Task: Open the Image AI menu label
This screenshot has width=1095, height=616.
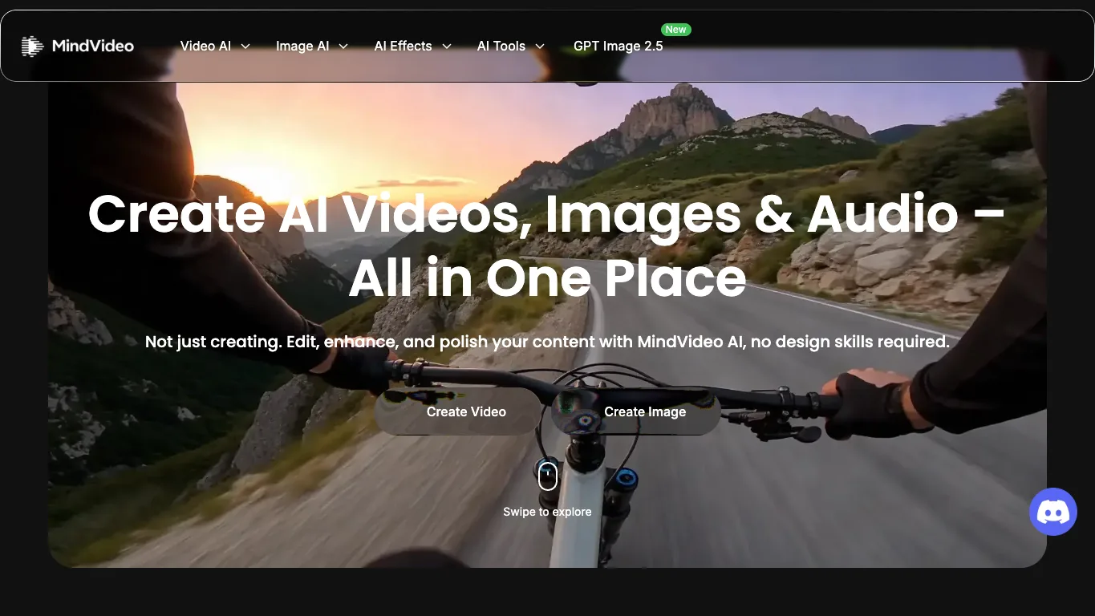Action: [302, 47]
